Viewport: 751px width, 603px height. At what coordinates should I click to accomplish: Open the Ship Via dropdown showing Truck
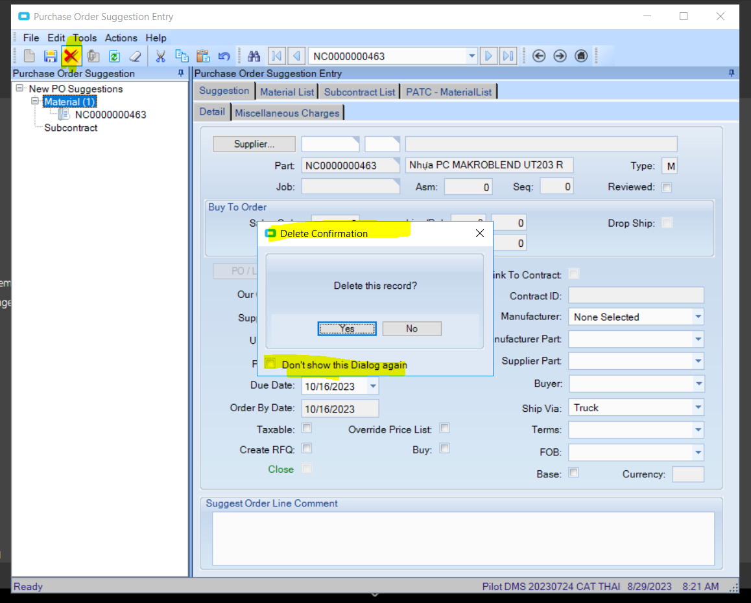(698, 407)
